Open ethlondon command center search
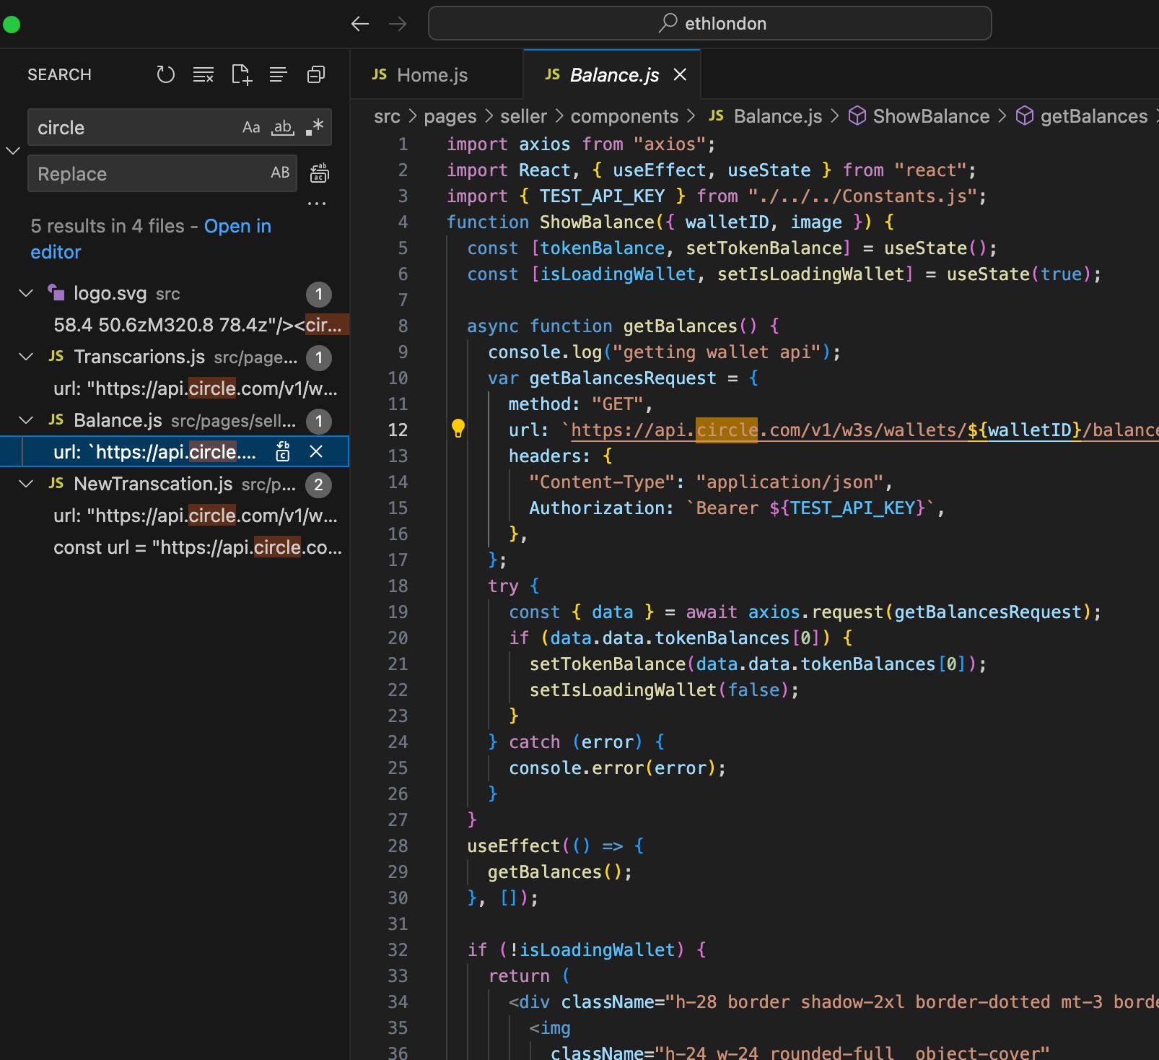The image size is (1159, 1060). tap(709, 23)
